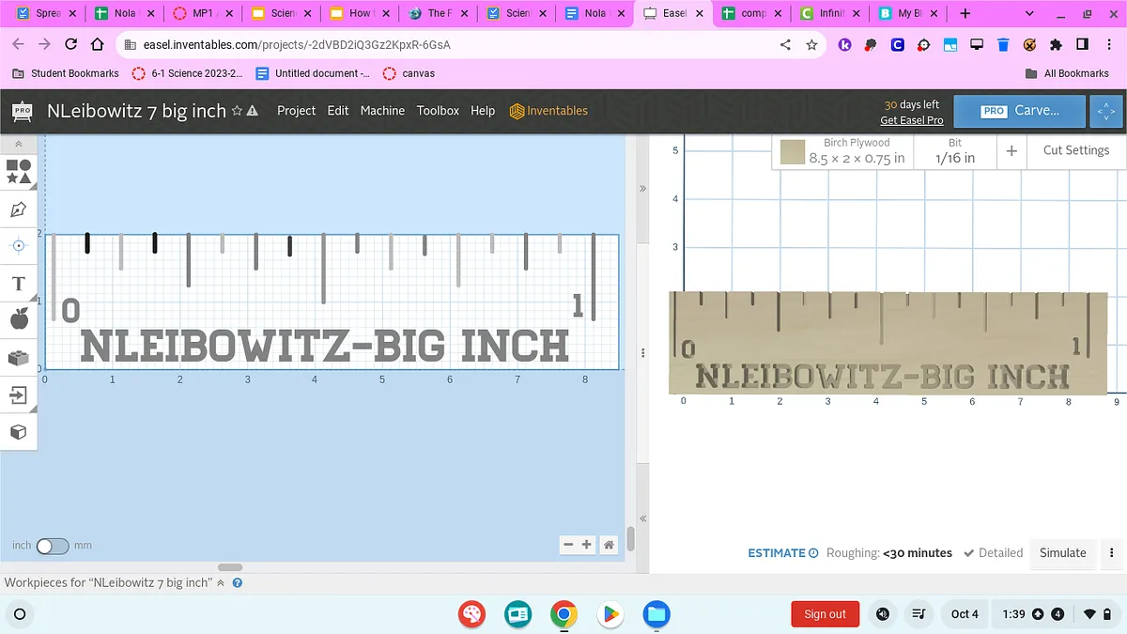Reset canvas view with home icon
The image size is (1127, 634).
click(x=609, y=545)
